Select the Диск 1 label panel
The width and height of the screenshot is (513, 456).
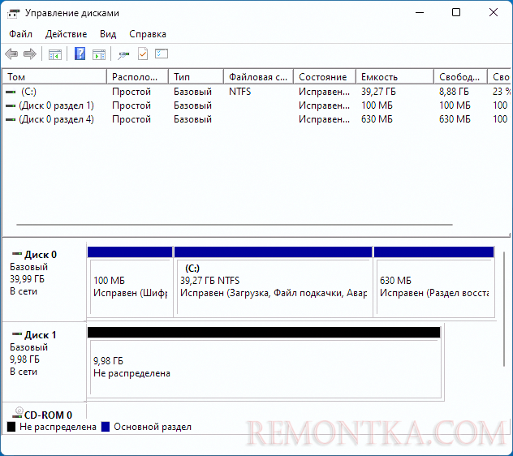pyautogui.click(x=45, y=362)
